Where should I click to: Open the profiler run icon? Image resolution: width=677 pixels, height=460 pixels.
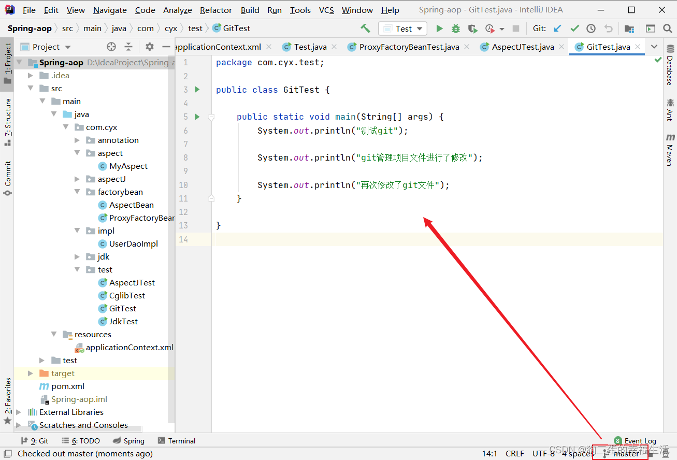pos(490,28)
